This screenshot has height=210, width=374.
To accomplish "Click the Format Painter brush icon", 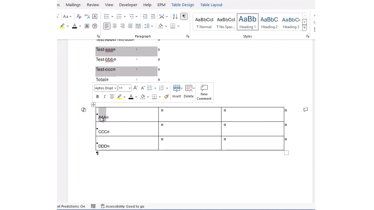I will pos(166,97).
